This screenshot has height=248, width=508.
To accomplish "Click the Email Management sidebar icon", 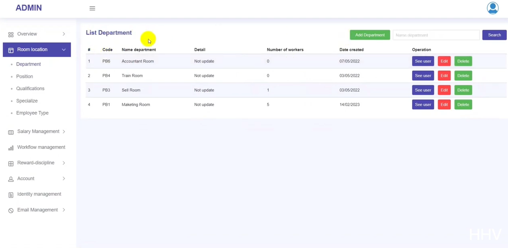I will point(11,210).
